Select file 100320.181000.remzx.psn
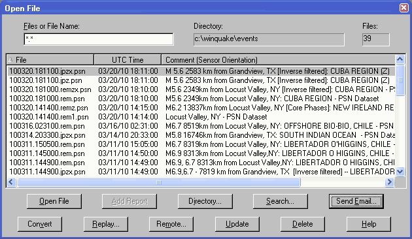Image resolution: width=412 pixels, height=239 pixels. (x=50, y=89)
